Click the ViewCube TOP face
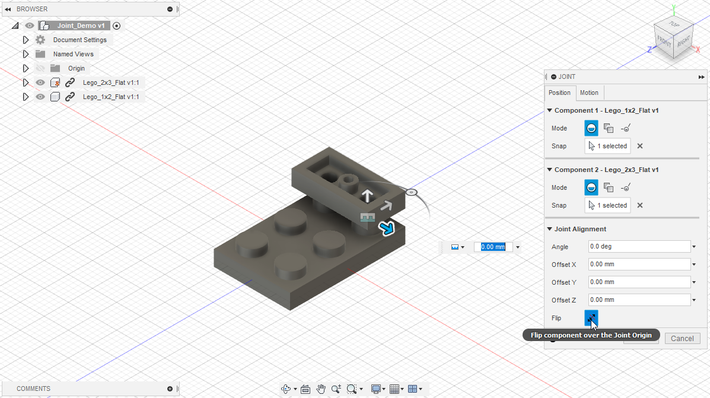 click(674, 24)
